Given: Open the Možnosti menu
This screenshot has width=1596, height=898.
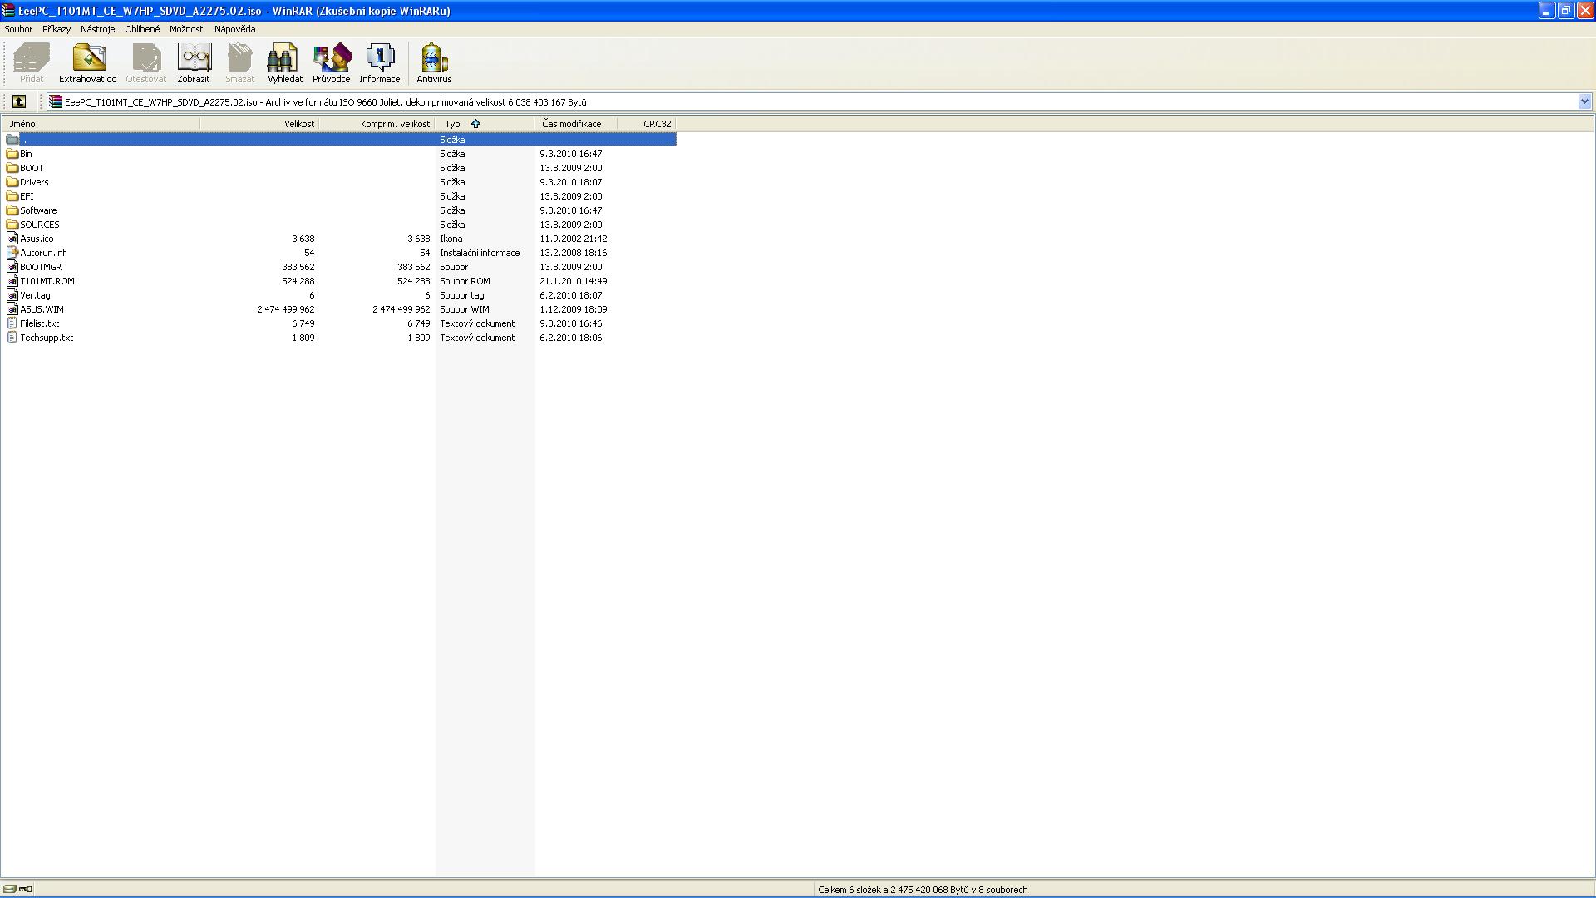Looking at the screenshot, I should (187, 29).
